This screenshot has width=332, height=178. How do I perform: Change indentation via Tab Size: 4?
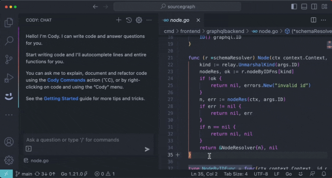[236, 174]
